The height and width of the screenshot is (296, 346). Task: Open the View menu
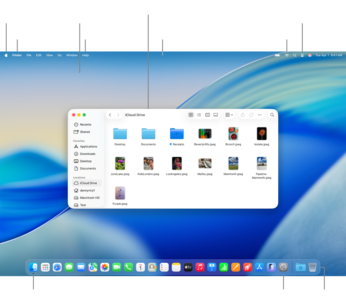click(49, 55)
